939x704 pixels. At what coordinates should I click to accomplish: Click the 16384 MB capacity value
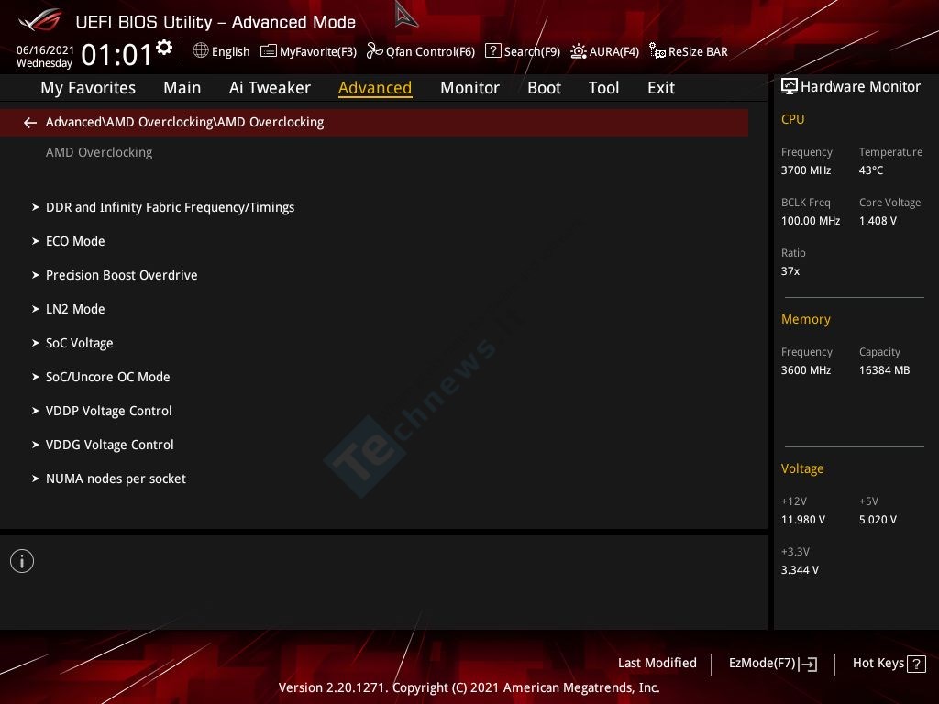point(884,370)
